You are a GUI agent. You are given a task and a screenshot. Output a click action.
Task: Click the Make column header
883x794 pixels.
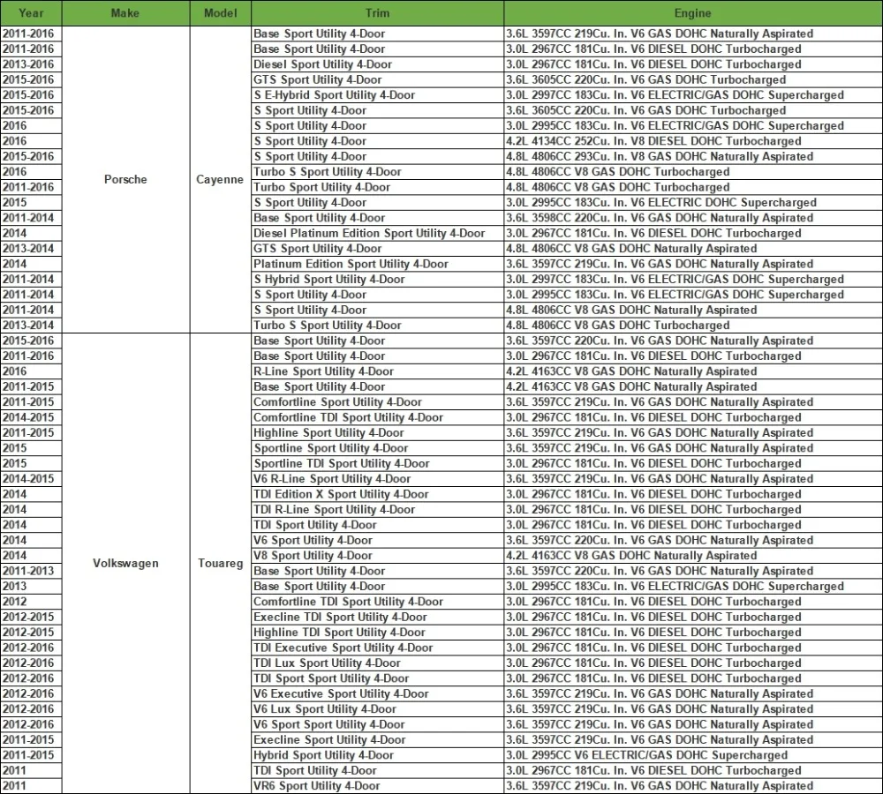click(125, 13)
